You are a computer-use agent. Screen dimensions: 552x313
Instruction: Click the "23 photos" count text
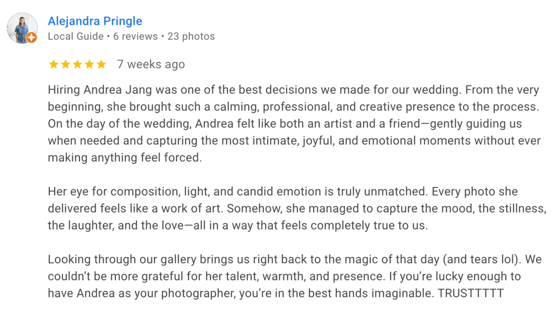191,36
